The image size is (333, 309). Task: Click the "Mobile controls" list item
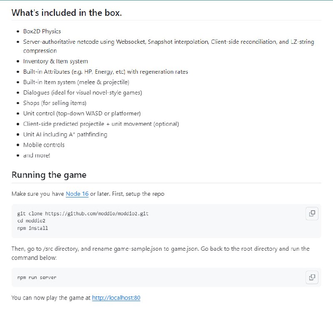(44, 145)
